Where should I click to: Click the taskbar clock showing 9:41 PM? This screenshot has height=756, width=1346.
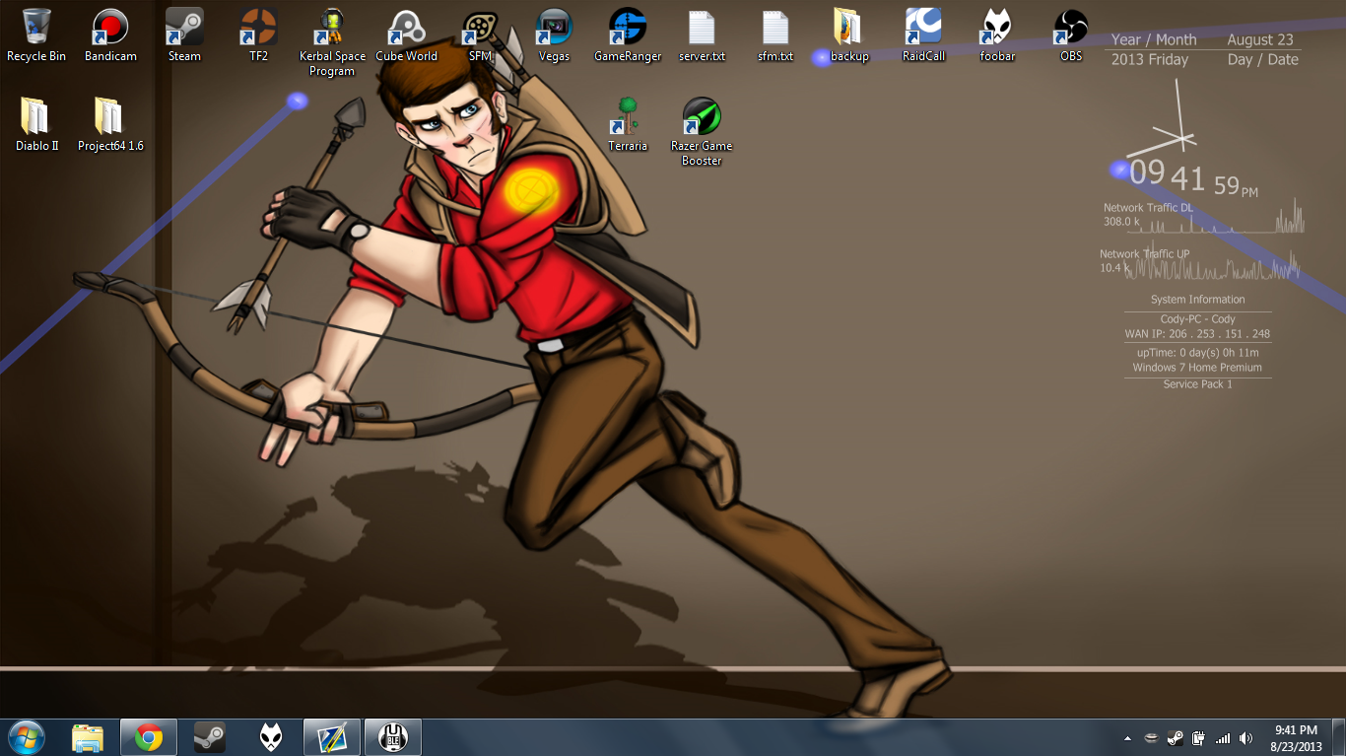click(x=1296, y=738)
